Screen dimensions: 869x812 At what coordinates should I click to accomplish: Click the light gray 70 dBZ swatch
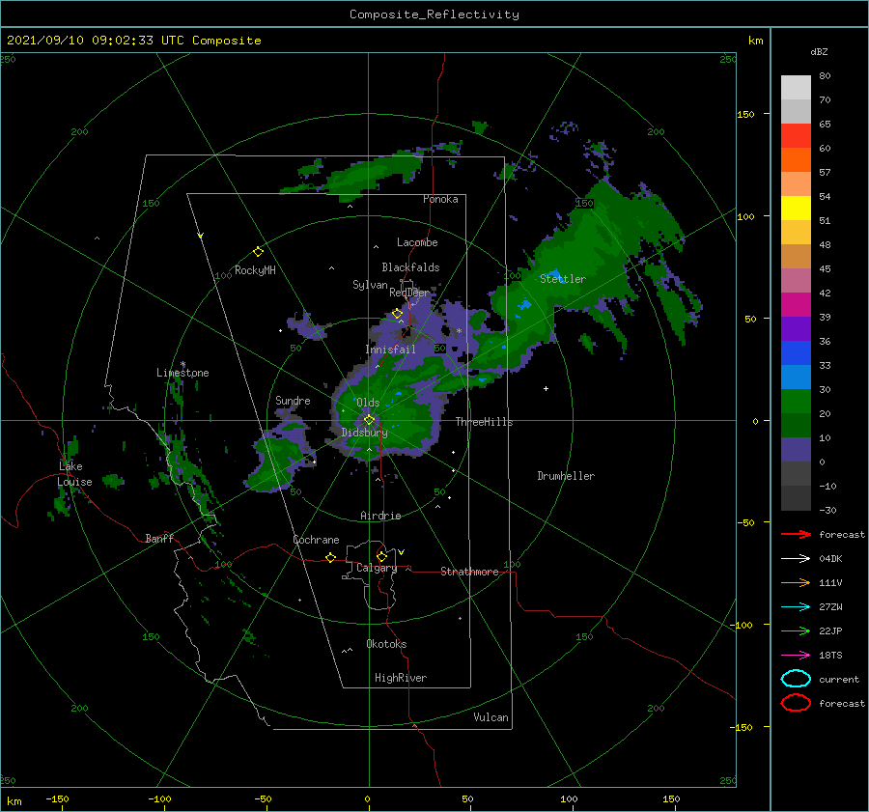click(x=796, y=88)
